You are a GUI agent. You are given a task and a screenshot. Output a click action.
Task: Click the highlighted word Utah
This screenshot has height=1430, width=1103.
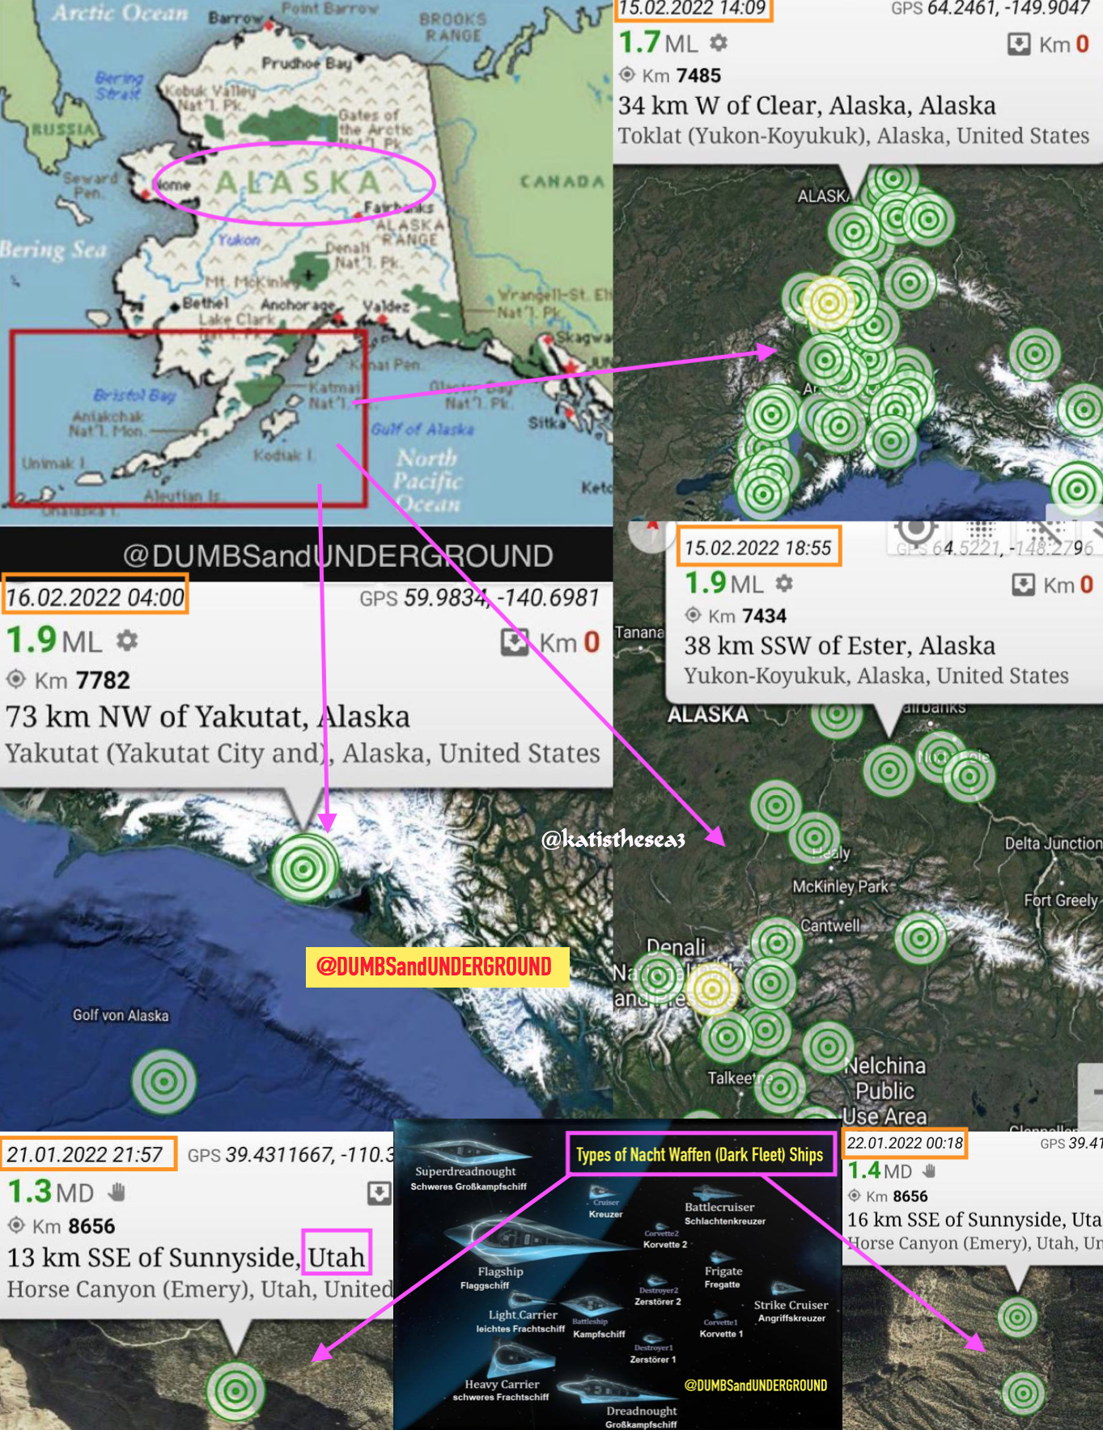pyautogui.click(x=336, y=1257)
